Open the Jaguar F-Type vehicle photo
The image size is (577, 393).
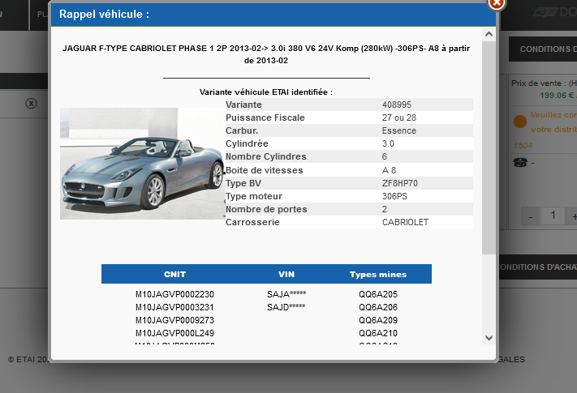click(142, 164)
